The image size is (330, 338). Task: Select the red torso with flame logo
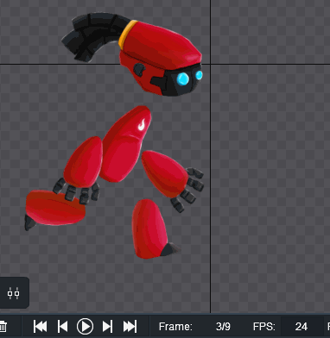click(x=125, y=144)
